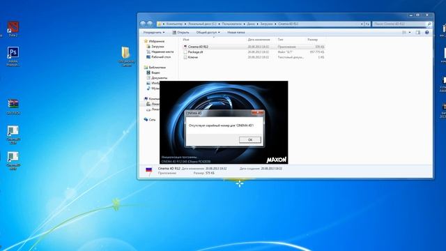This screenshot has height=251, width=446.
Task: Open the Dota 2 desktop shortcut
Action: pos(13,29)
